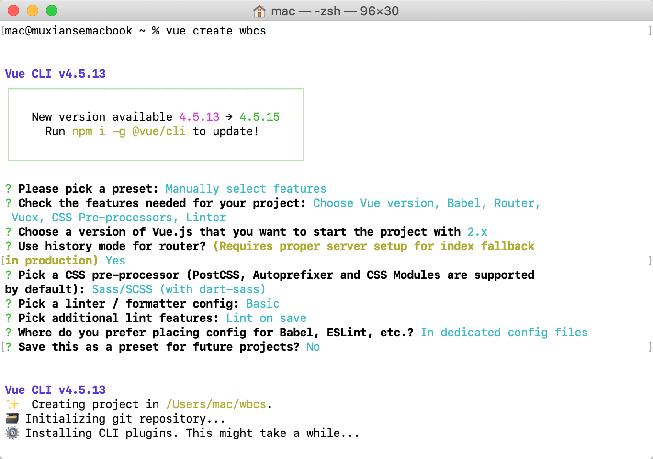Click the first 'Vue CLI v4.5.13' heading
Viewport: 653px width, 459px height.
click(x=55, y=74)
